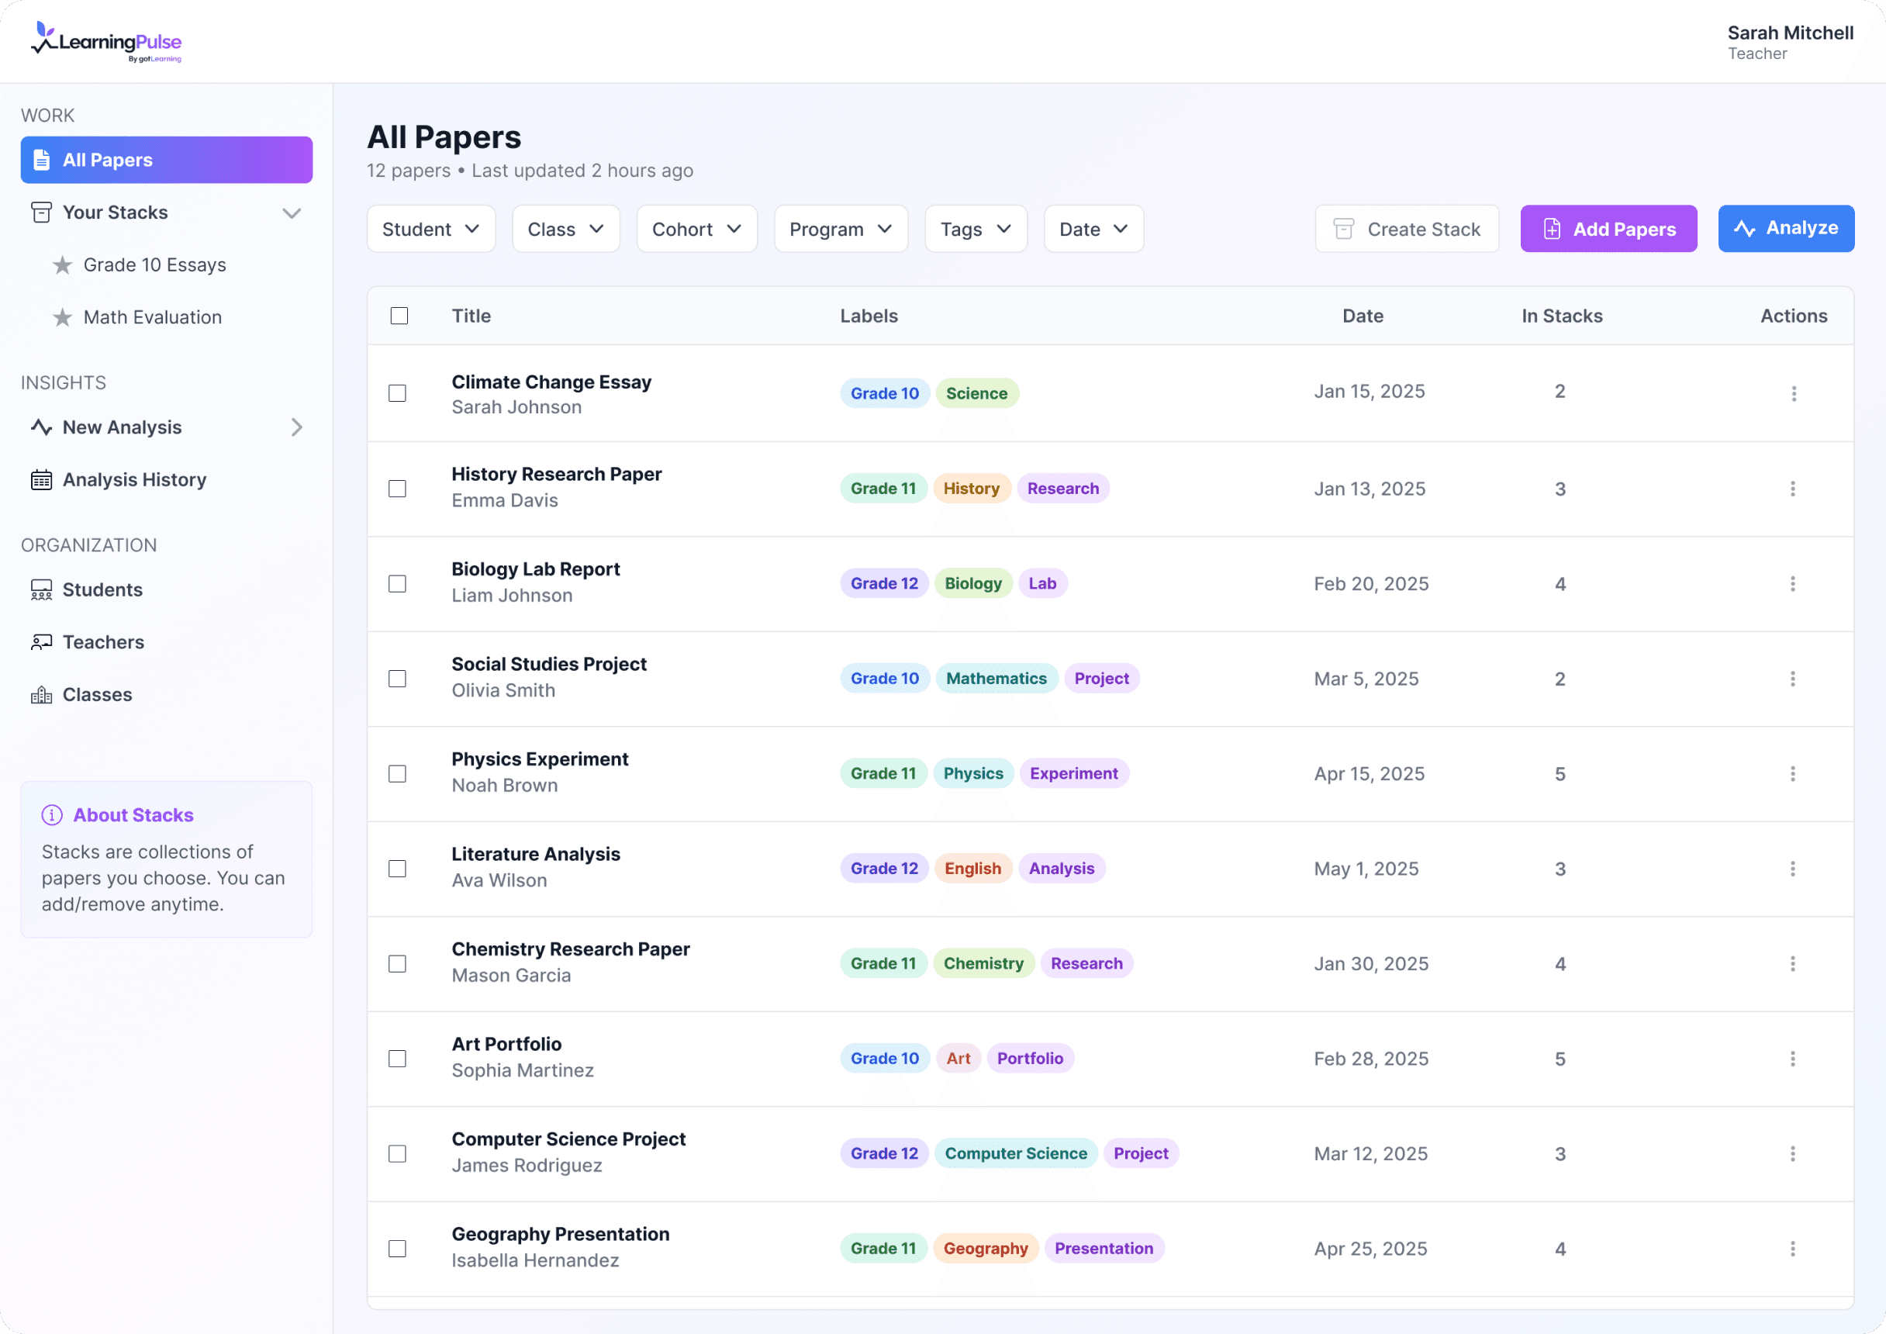Open actions menu for Geography Presentation
Screen dimensions: 1886x1334
click(x=1792, y=1248)
